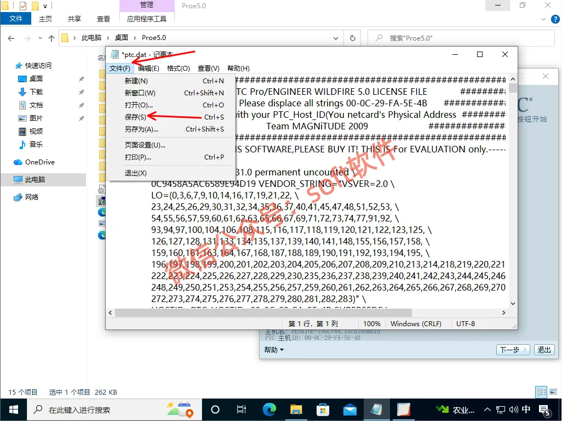Open the 文件(F) menu in Notepad
This screenshot has height=421, width=562.
pos(120,68)
